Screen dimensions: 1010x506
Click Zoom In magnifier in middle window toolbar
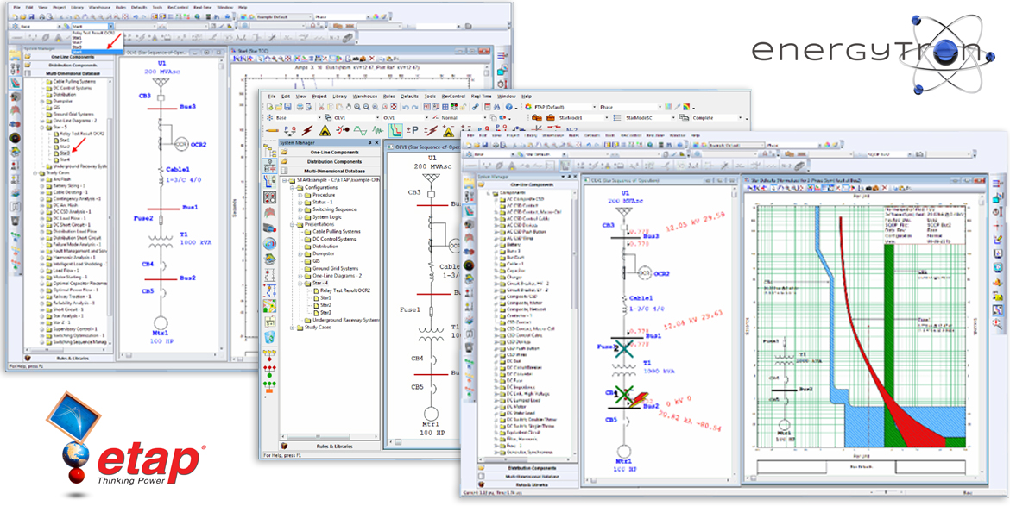point(357,107)
